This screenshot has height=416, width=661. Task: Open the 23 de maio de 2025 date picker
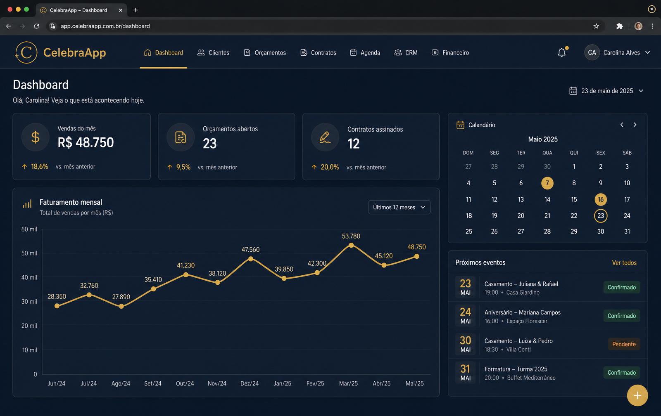click(x=606, y=91)
